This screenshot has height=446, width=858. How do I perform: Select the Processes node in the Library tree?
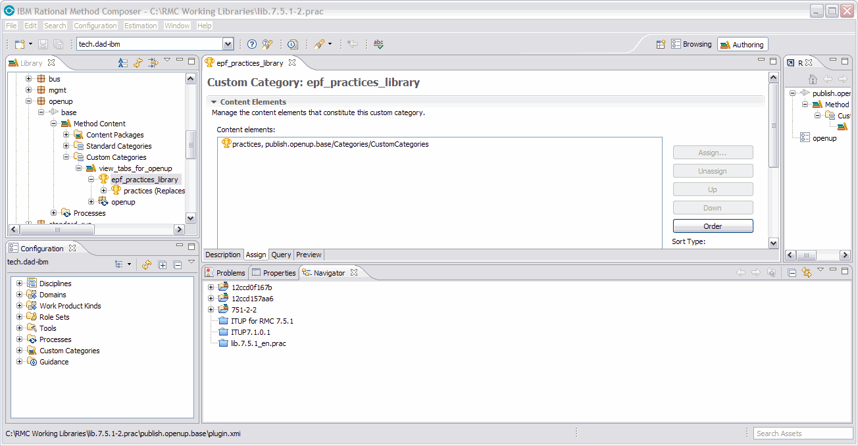89,213
